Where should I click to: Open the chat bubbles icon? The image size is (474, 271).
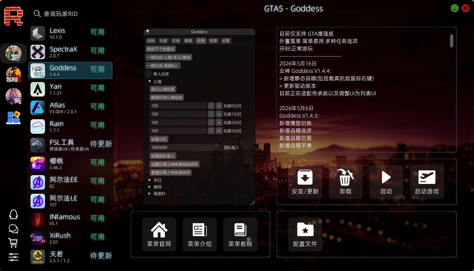tap(13, 229)
